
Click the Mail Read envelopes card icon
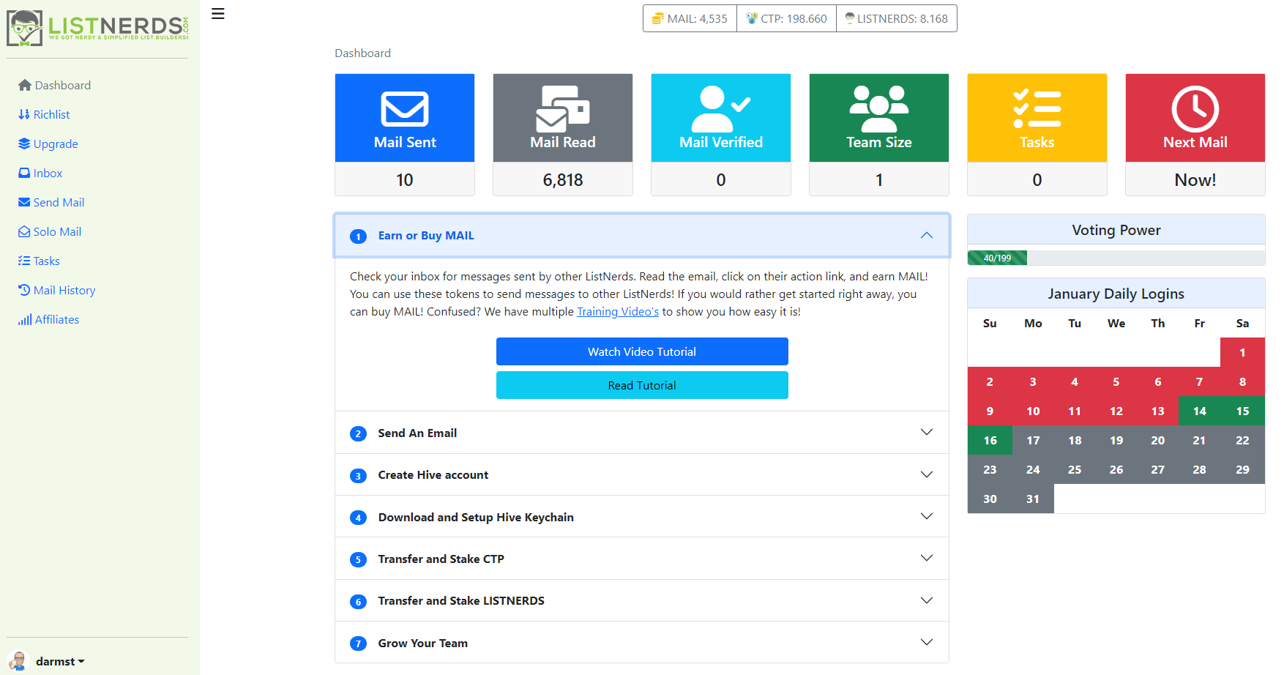tap(563, 109)
